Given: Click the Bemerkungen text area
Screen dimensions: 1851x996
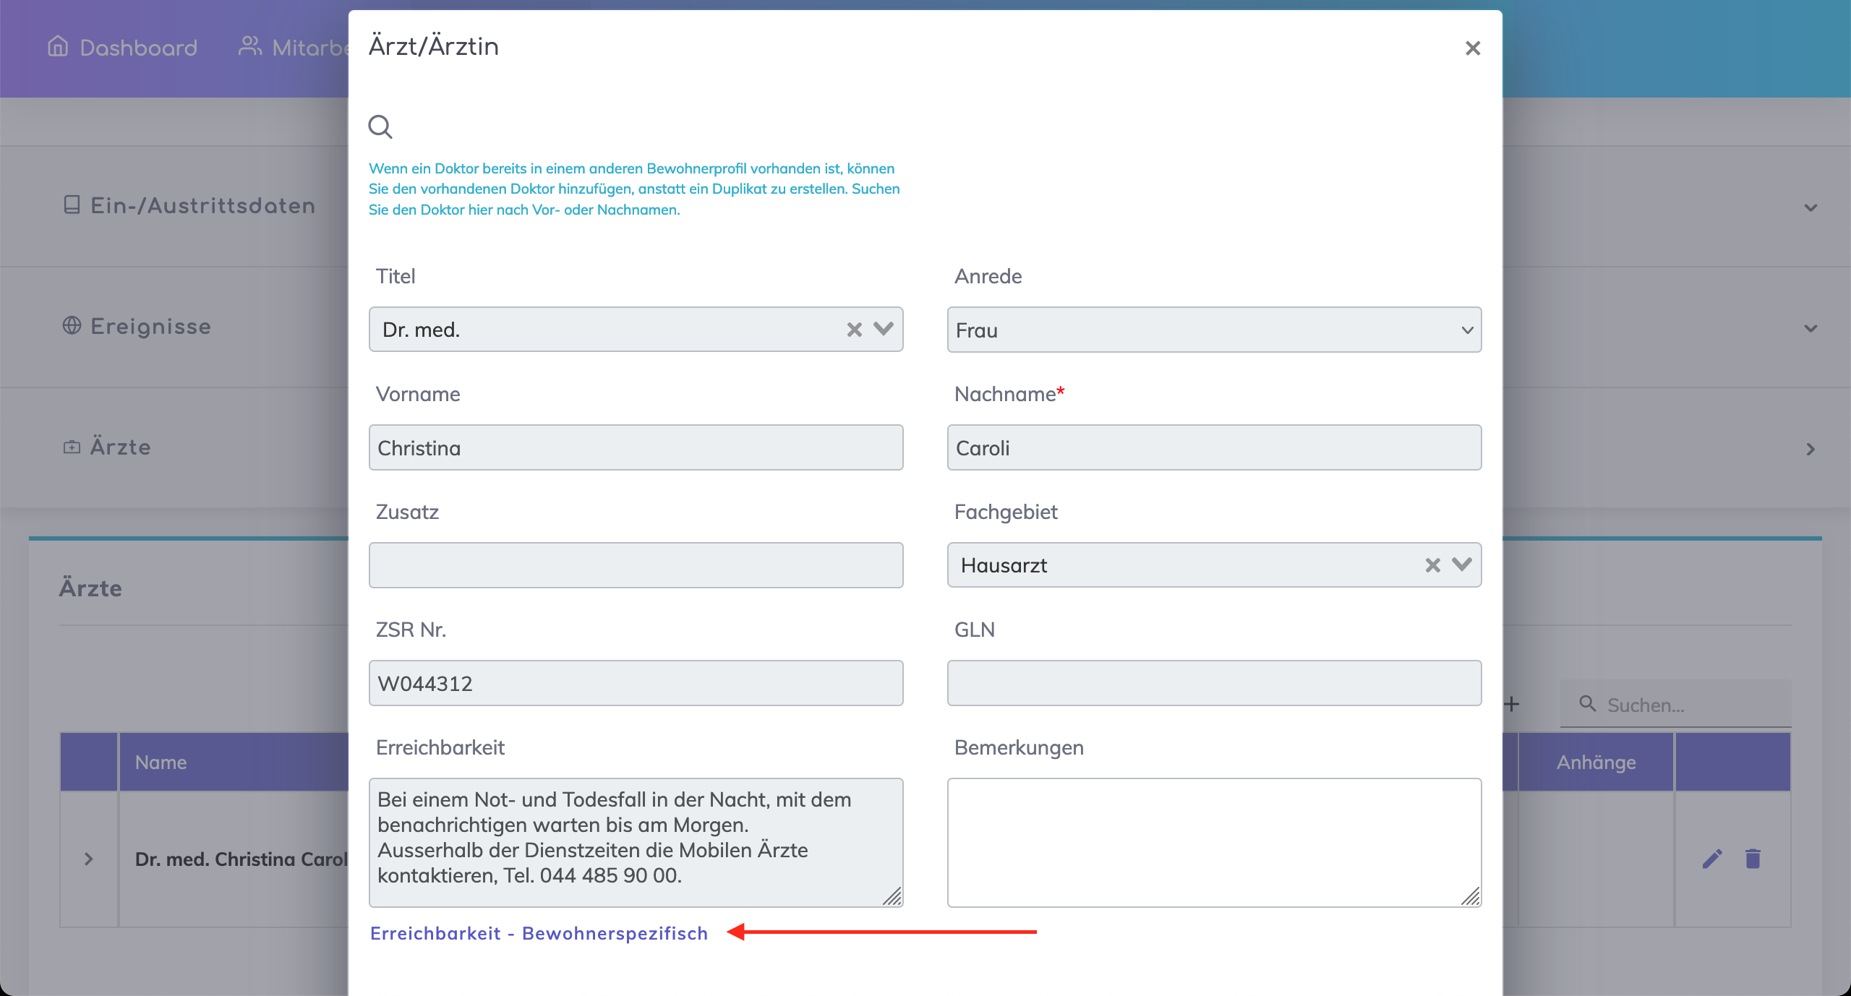Looking at the screenshot, I should 1213,842.
